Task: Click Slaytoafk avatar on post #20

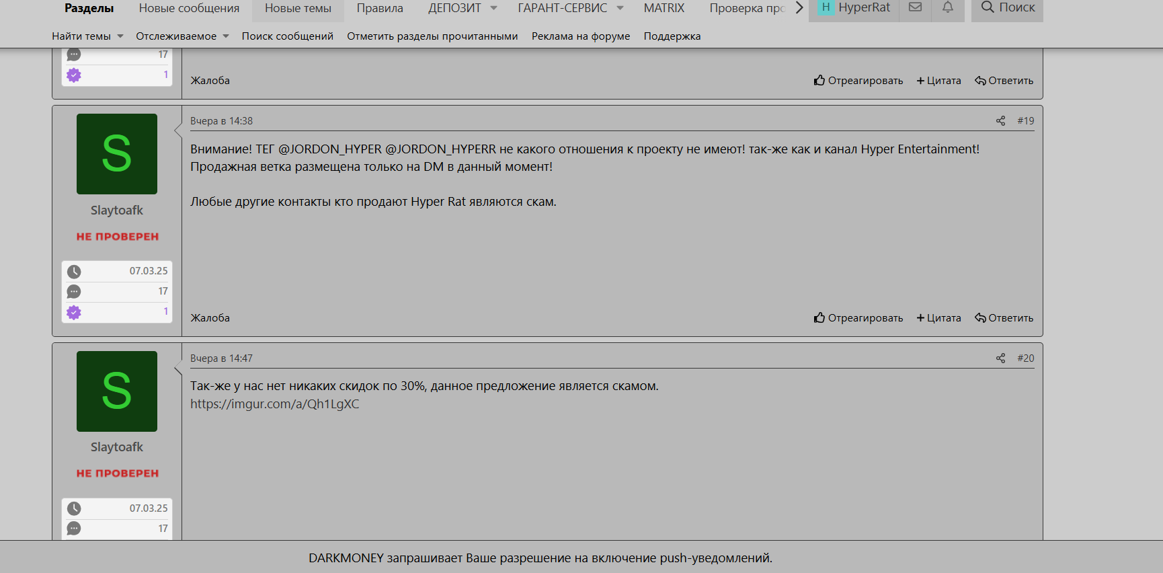Action: click(117, 391)
